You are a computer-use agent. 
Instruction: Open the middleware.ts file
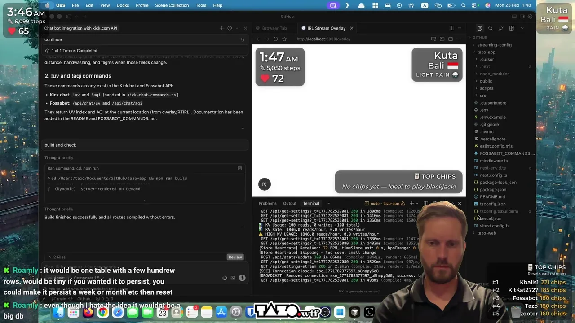[x=494, y=161]
